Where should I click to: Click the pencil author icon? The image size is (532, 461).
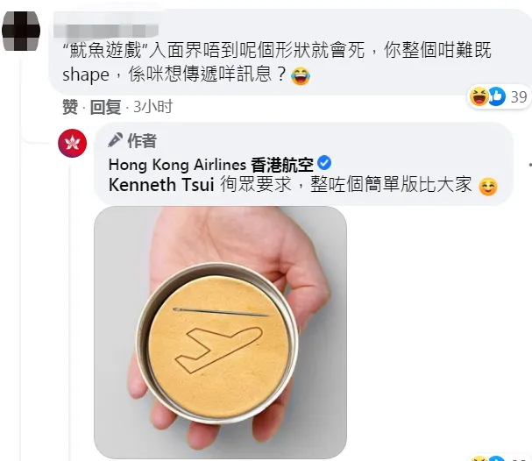tap(115, 139)
